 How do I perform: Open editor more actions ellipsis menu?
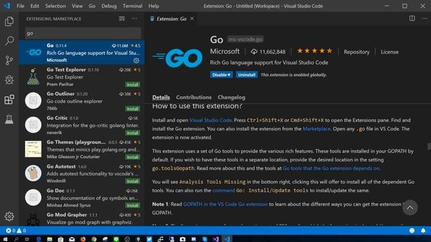[x=424, y=18]
